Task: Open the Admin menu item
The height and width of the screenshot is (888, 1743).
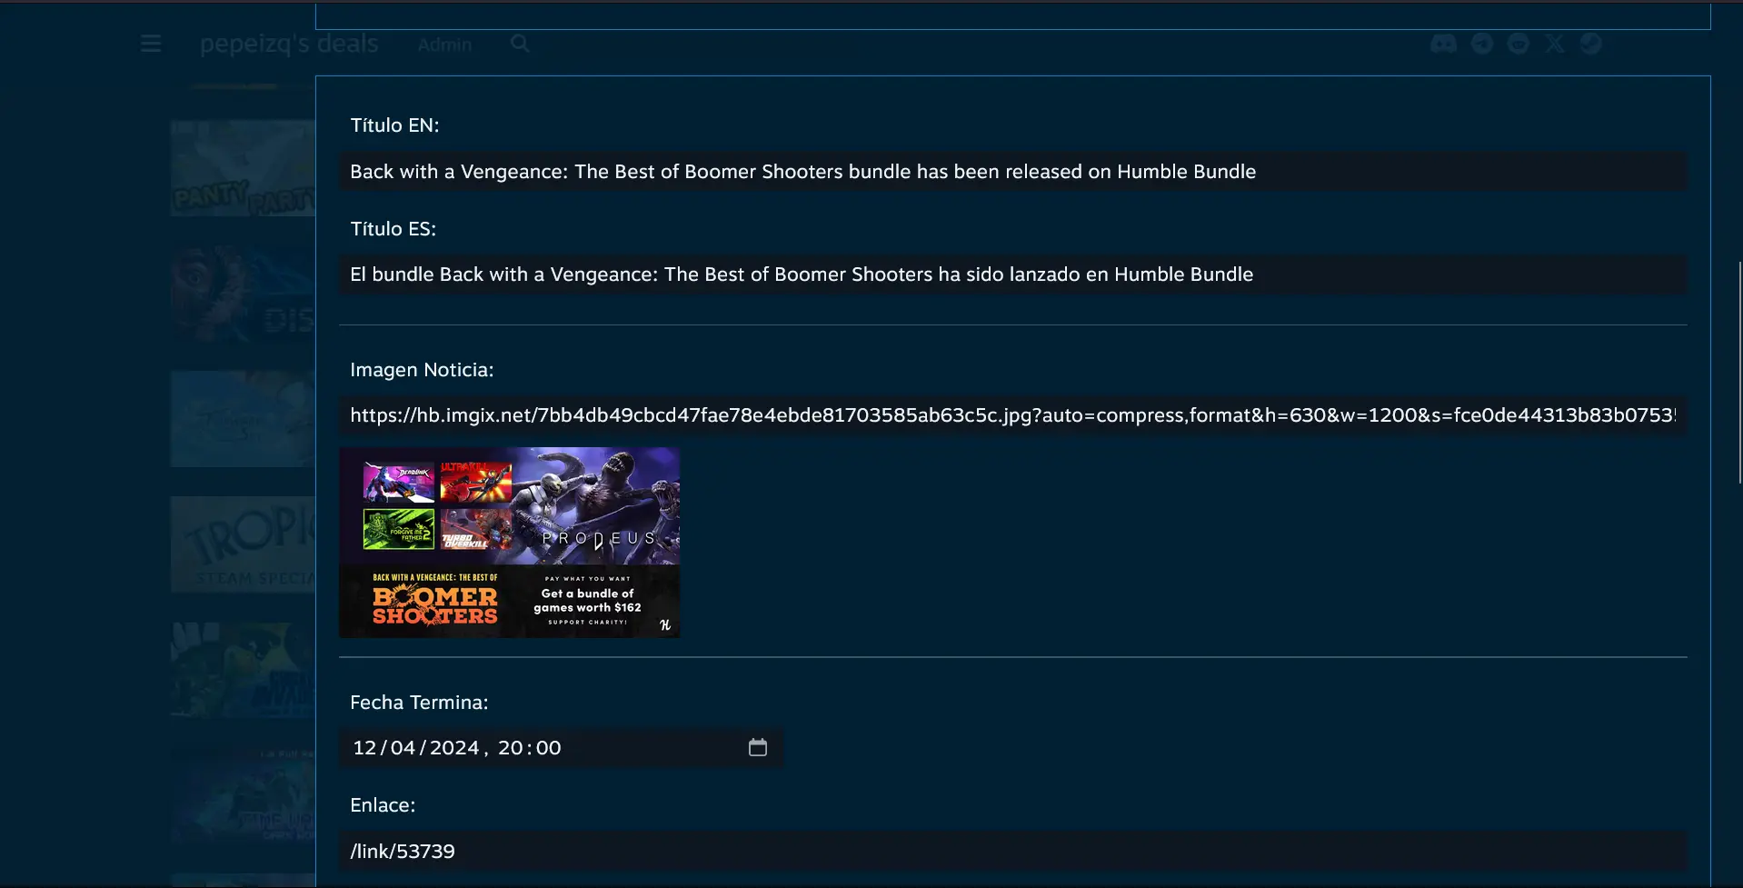Action: [x=444, y=45]
